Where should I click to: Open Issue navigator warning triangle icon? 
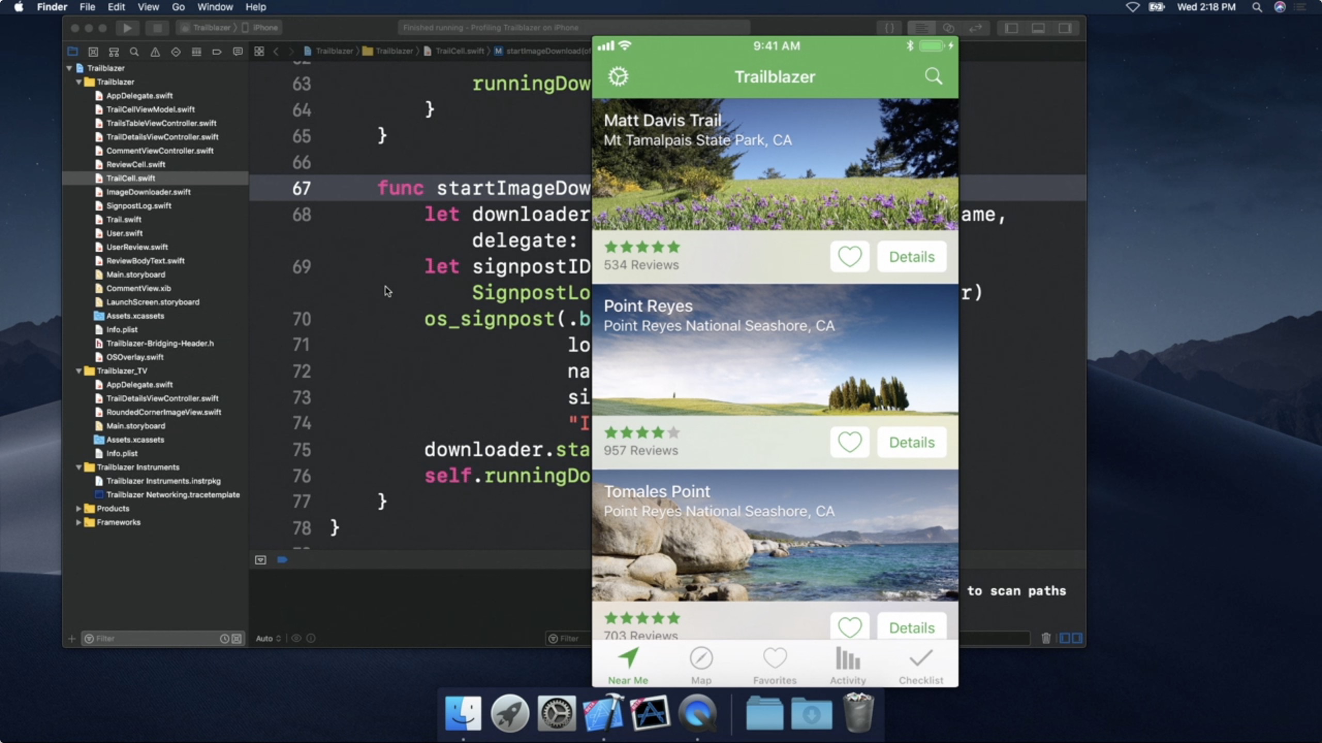(x=155, y=52)
